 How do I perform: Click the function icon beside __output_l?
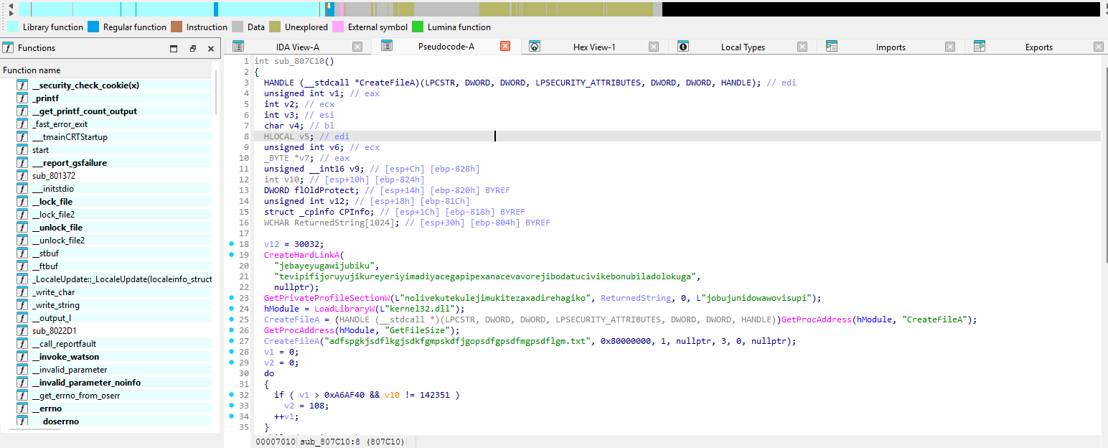[x=22, y=318]
